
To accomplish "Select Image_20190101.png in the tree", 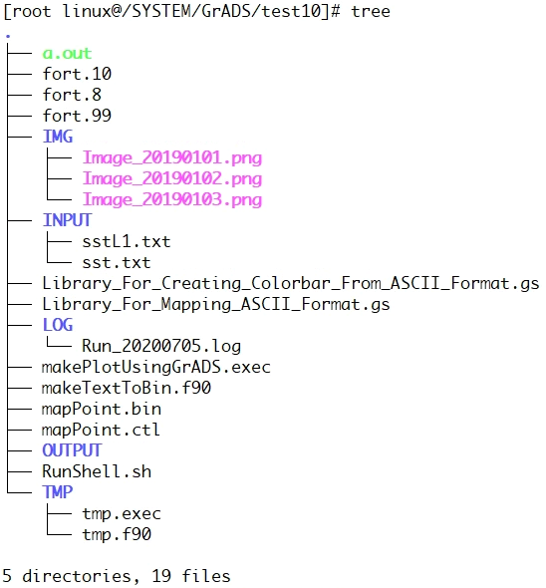I will coord(172,157).
